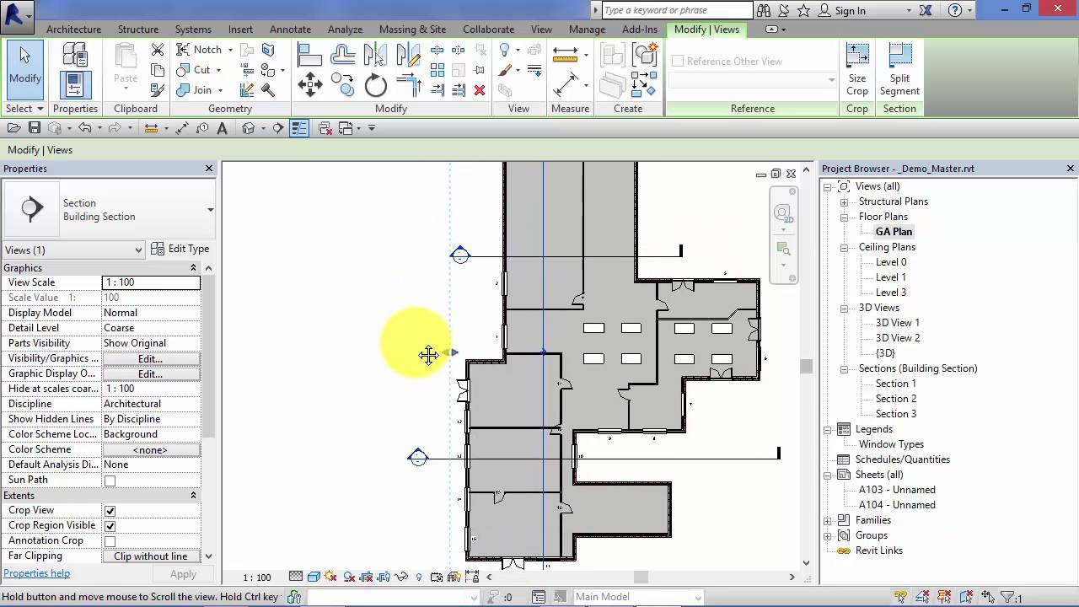Click the Properties help link
This screenshot has height=607, width=1079.
click(37, 573)
